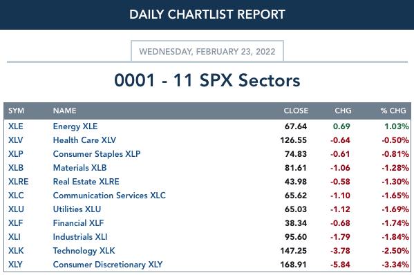
Task: Click the XLV symbol link
Action: pyautogui.click(x=16, y=140)
